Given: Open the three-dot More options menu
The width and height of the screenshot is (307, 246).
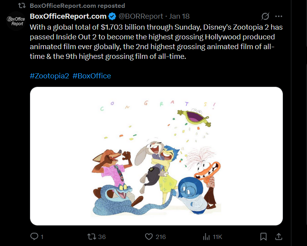Looking at the screenshot, I should point(279,16).
